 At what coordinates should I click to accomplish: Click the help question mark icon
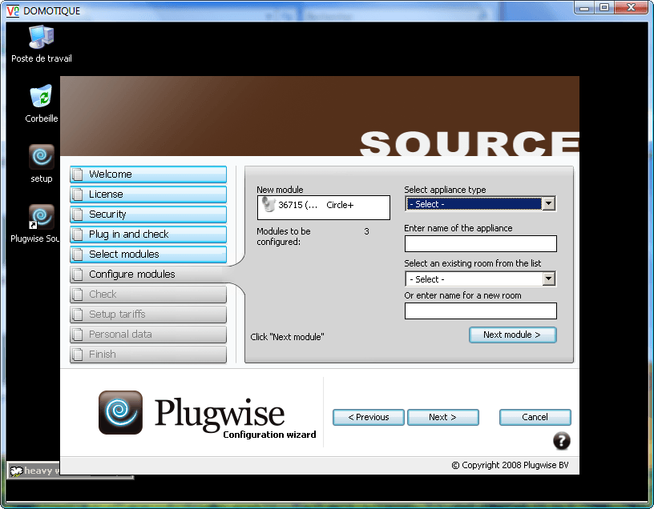pos(561,441)
